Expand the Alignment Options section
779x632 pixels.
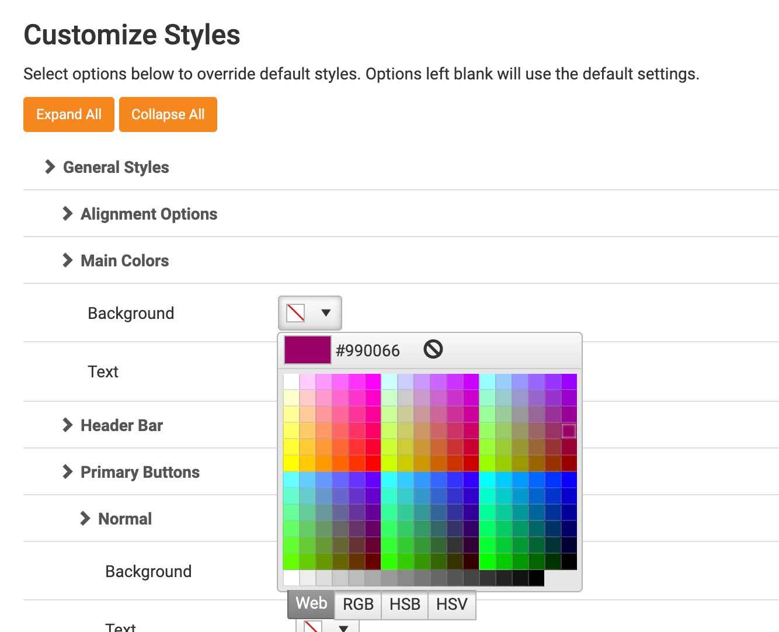[148, 214]
